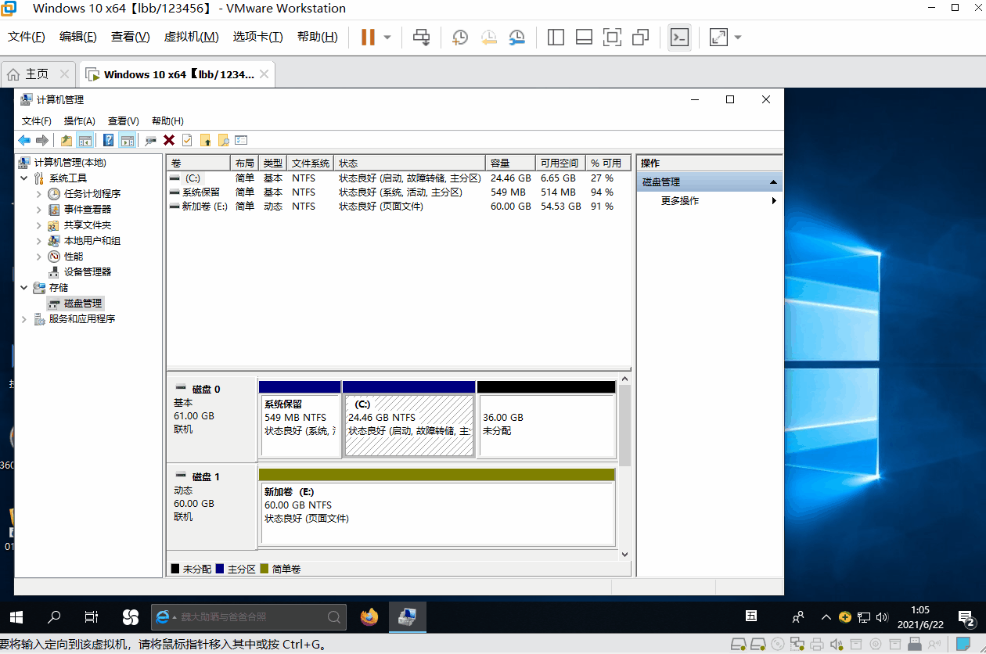The image size is (986, 654).
Task: Click VMware thumbnail bar layout icon
Action: coord(584,37)
